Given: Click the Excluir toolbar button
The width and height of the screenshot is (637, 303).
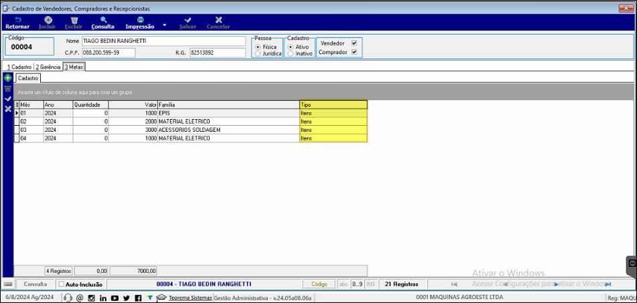Looking at the screenshot, I should [x=74, y=23].
